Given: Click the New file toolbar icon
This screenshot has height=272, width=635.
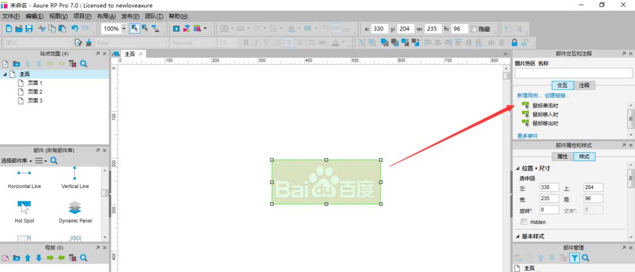Looking at the screenshot, I should coord(8,29).
